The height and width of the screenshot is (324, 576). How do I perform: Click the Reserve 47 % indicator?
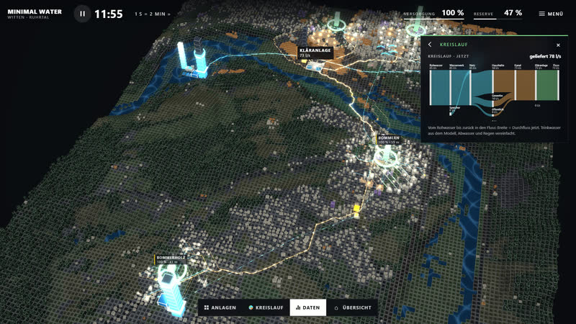tap(498, 14)
